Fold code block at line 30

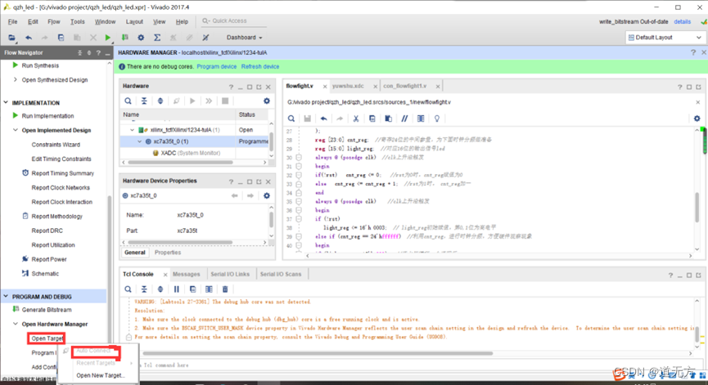pyautogui.click(x=299, y=158)
